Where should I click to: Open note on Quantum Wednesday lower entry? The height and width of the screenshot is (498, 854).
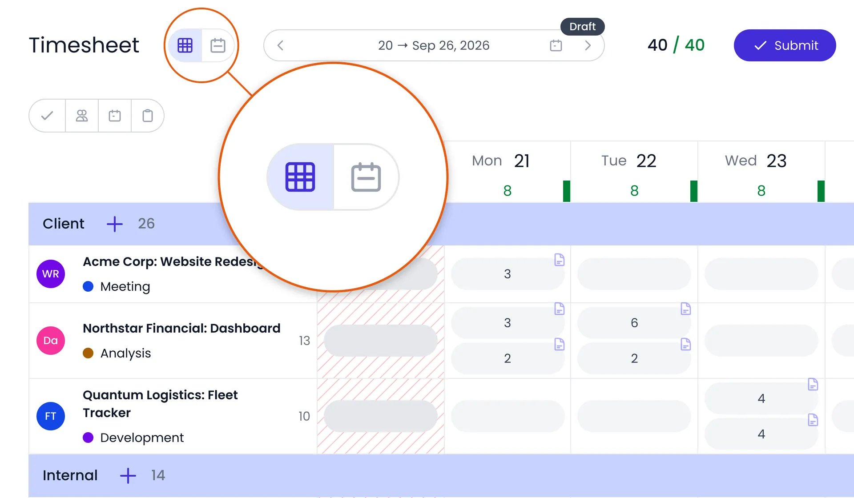pos(813,420)
